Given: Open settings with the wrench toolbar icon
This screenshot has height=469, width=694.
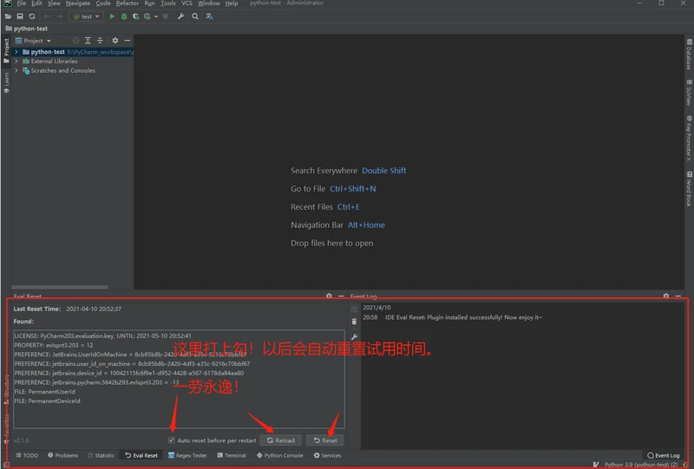Looking at the screenshot, I should pyautogui.click(x=180, y=16).
